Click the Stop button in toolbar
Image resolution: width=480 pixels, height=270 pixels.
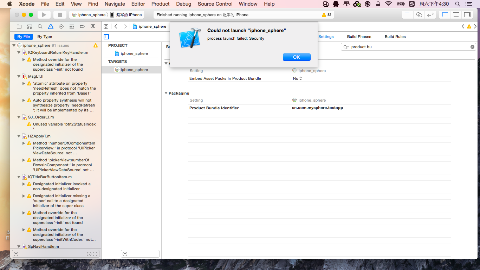60,15
